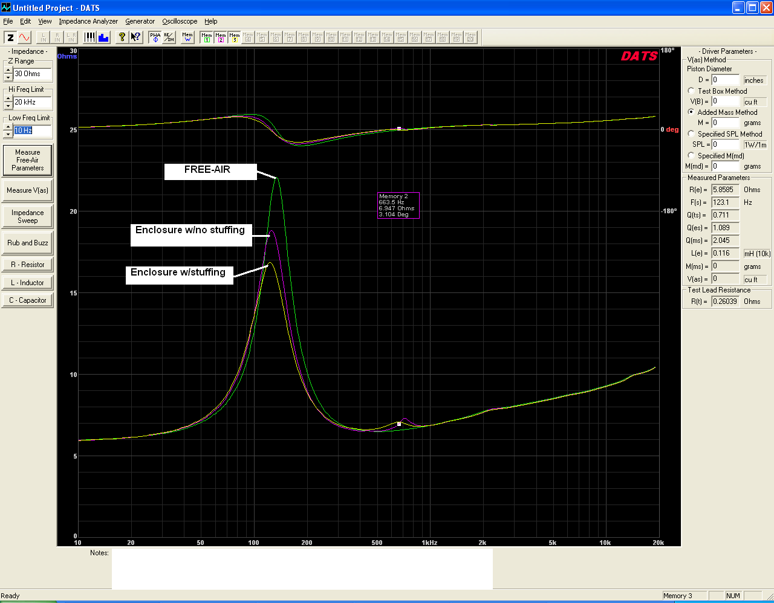This screenshot has height=603, width=774.
Task: Click the L - Inductor button
Action: click(28, 283)
